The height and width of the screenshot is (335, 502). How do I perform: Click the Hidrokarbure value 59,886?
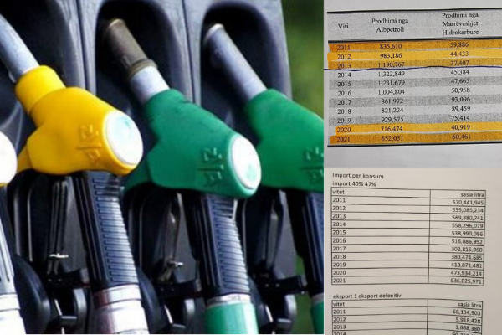[x=459, y=45]
